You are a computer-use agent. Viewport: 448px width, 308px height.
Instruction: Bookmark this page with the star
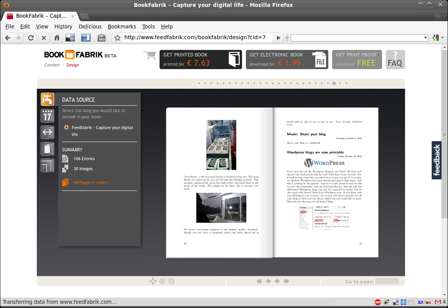coord(117,38)
